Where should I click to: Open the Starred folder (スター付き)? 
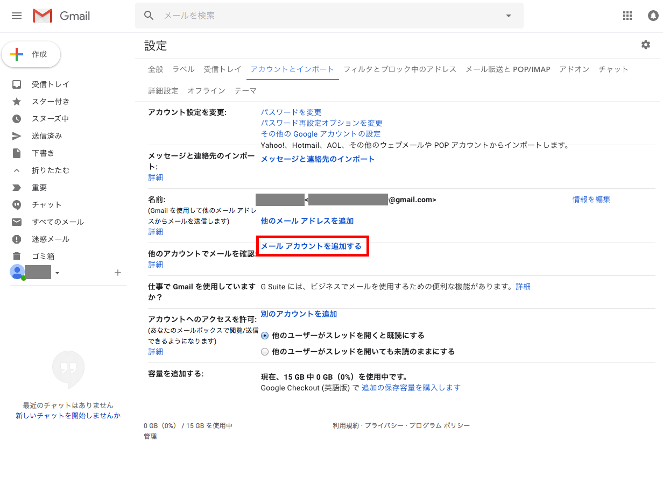(50, 102)
